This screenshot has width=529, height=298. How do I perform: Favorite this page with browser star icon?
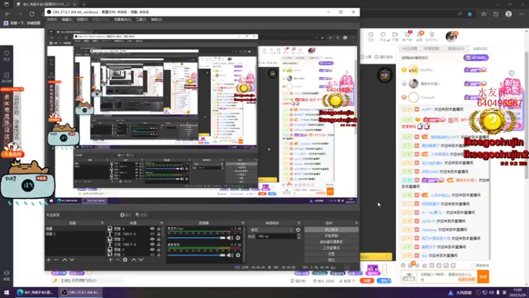[470, 14]
